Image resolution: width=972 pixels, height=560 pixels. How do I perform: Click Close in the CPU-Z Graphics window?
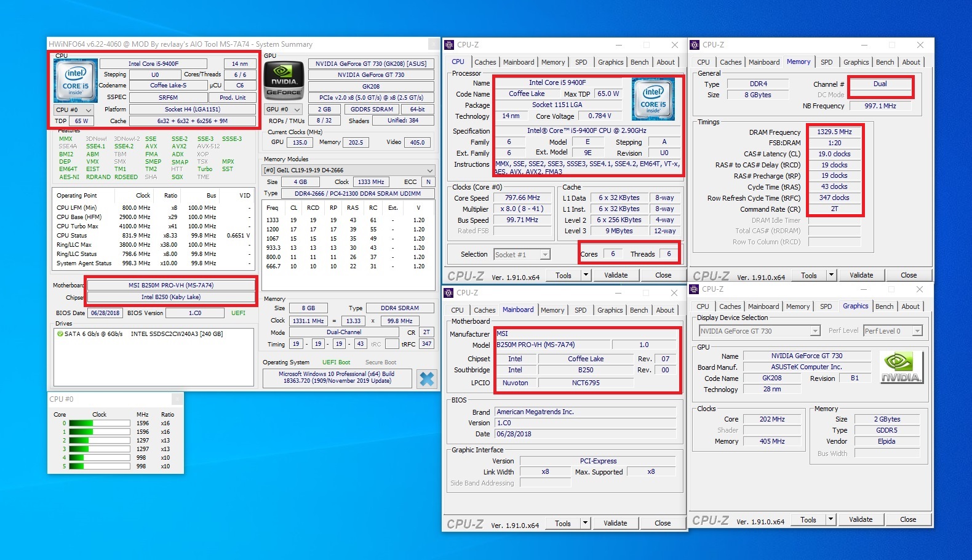click(x=908, y=519)
